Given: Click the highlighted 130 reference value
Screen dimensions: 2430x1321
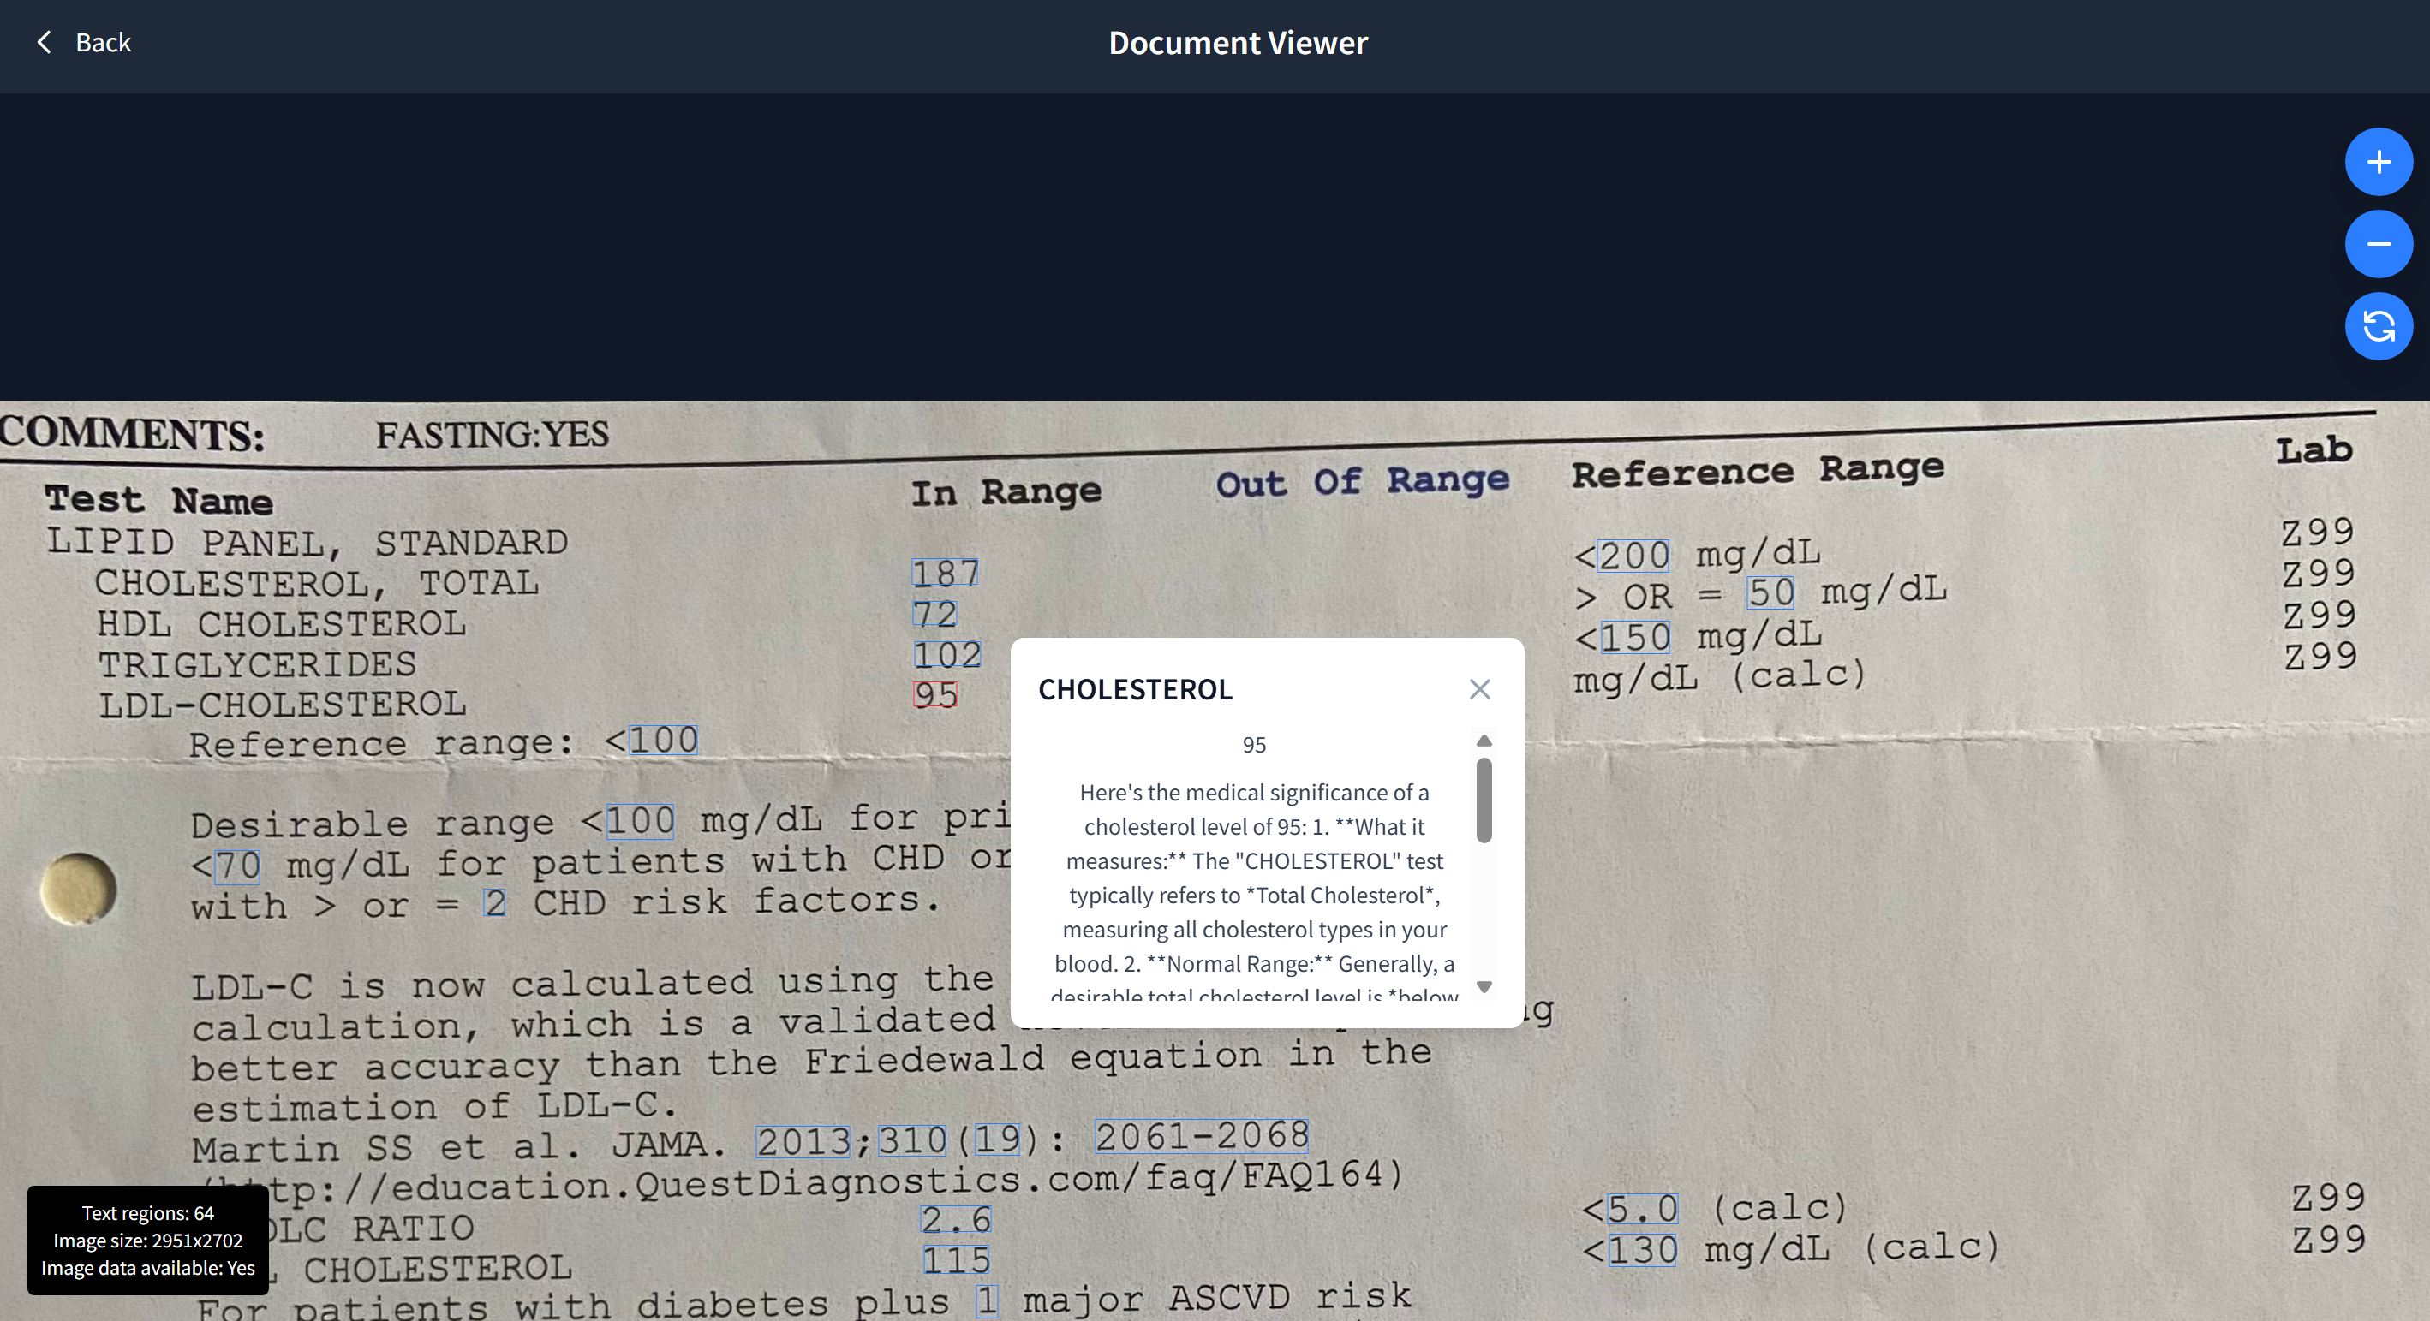Looking at the screenshot, I should tap(1642, 1250).
